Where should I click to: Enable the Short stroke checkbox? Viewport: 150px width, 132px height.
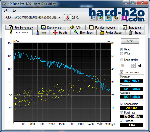pyautogui.click(x=121, y=60)
